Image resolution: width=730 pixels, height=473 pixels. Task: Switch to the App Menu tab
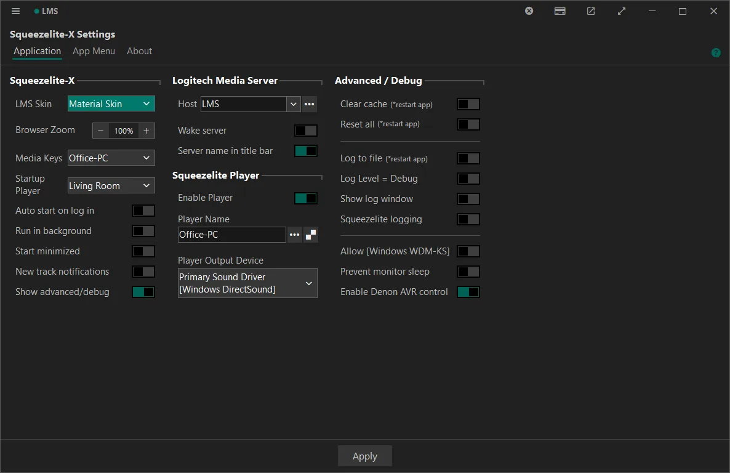coord(94,51)
